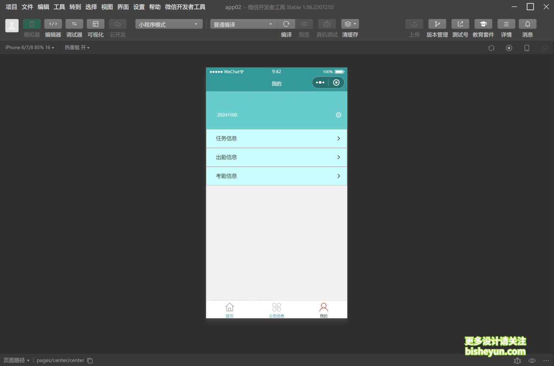Screen dimensions: 554x366
Task: Change the iPhone 6/7/8 device selector
Action: [30, 47]
